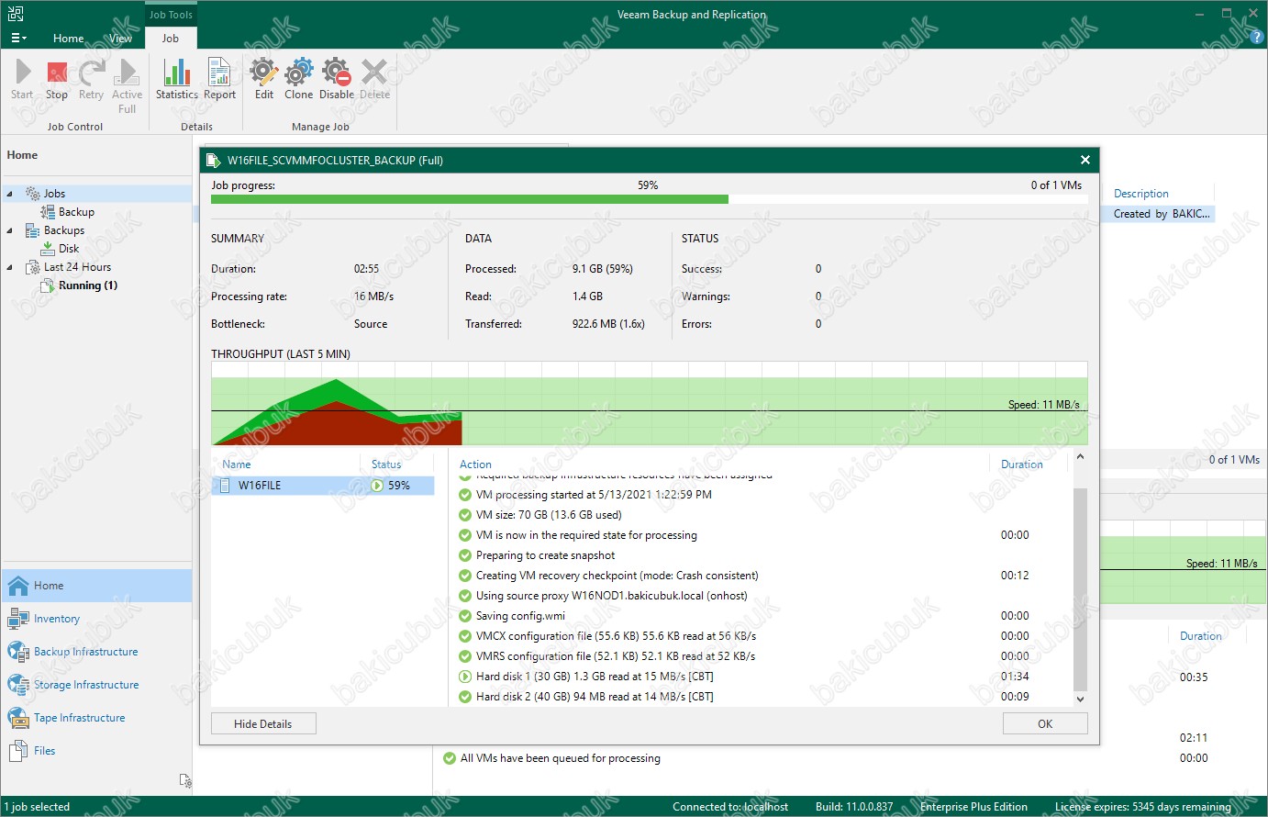Select Jobs in the tree
The width and height of the screenshot is (1268, 817).
[54, 194]
